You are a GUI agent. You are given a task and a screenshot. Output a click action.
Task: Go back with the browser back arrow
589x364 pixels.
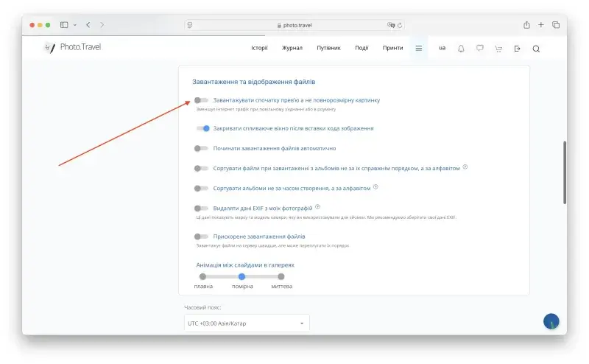88,25
